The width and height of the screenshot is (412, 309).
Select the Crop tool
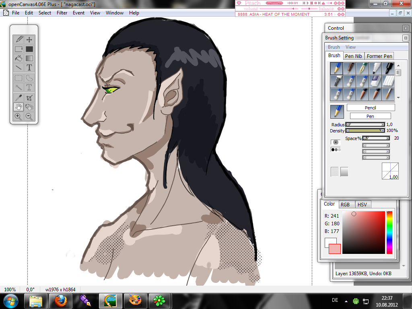[x=29, y=98]
